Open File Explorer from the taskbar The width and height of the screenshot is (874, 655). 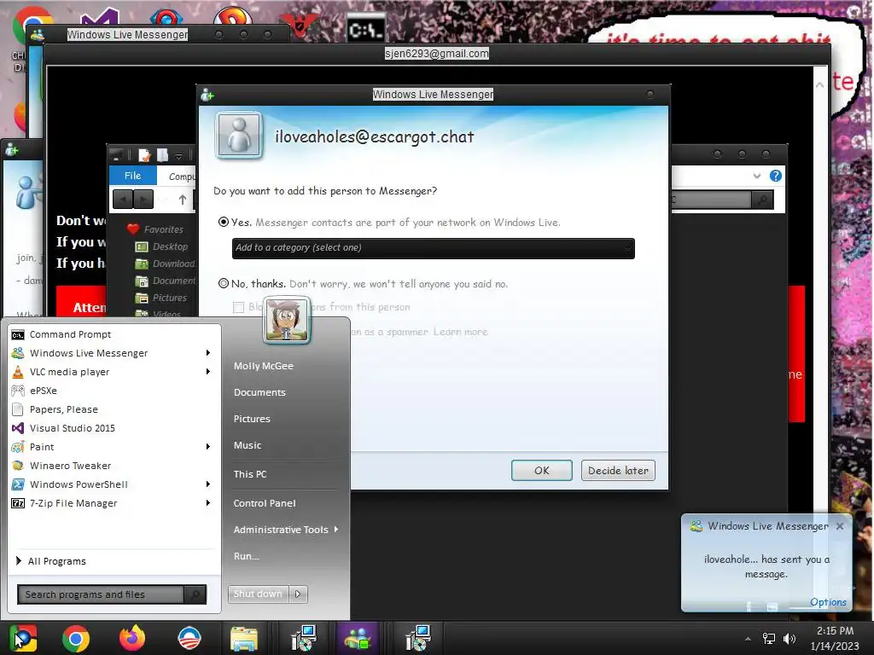tap(244, 638)
